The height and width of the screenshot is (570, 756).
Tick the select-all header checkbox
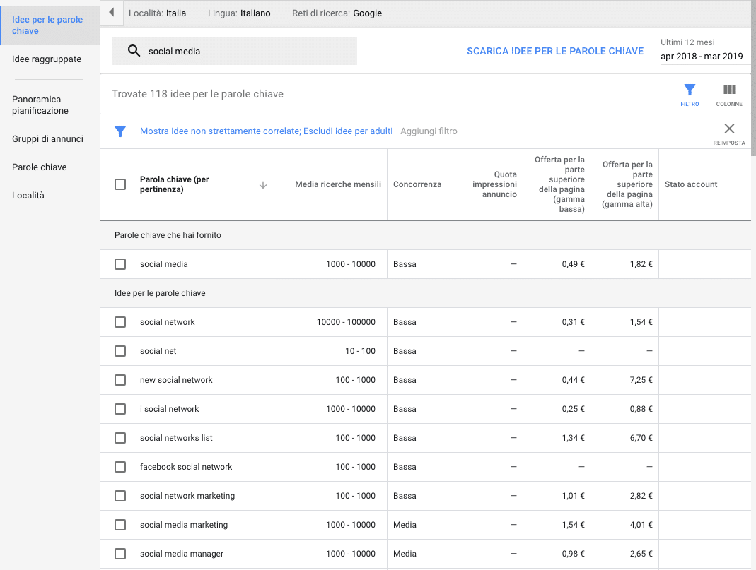pyautogui.click(x=120, y=184)
